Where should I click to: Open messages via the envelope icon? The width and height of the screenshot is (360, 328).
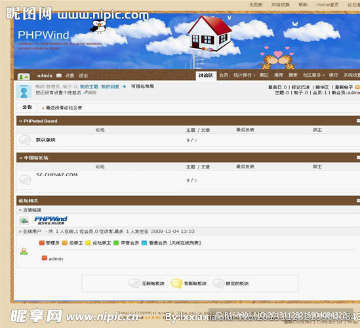pos(59,75)
